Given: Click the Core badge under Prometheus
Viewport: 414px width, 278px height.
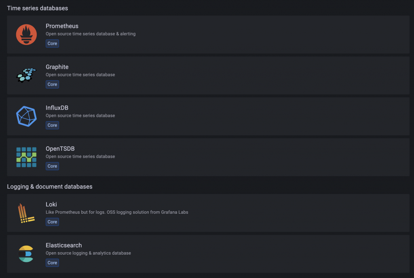Looking at the screenshot, I should tap(52, 43).
